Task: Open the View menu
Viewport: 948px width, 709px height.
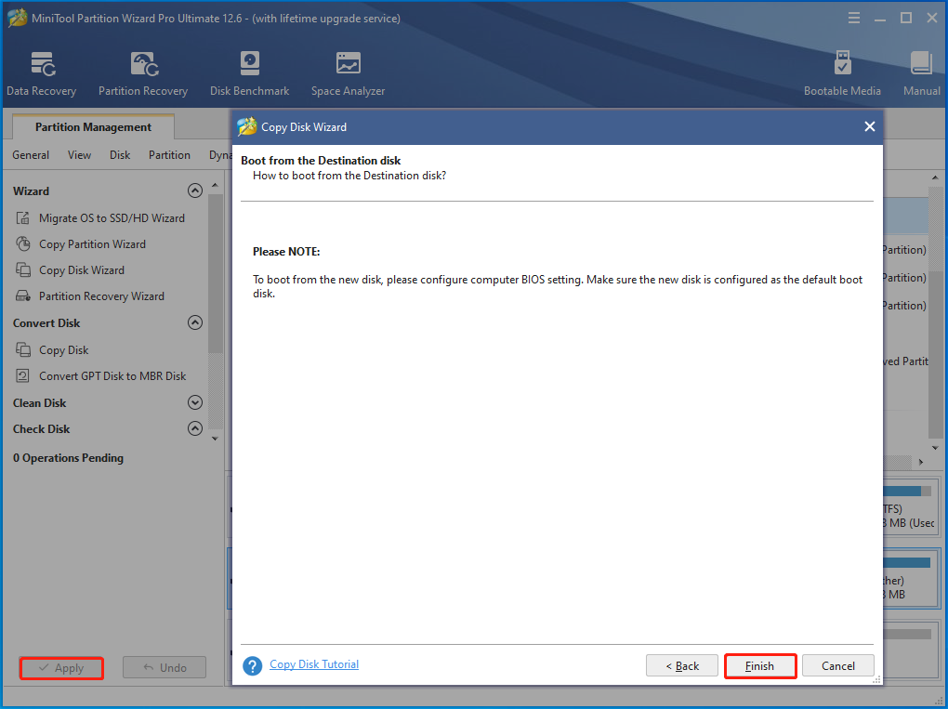Action: (x=79, y=155)
